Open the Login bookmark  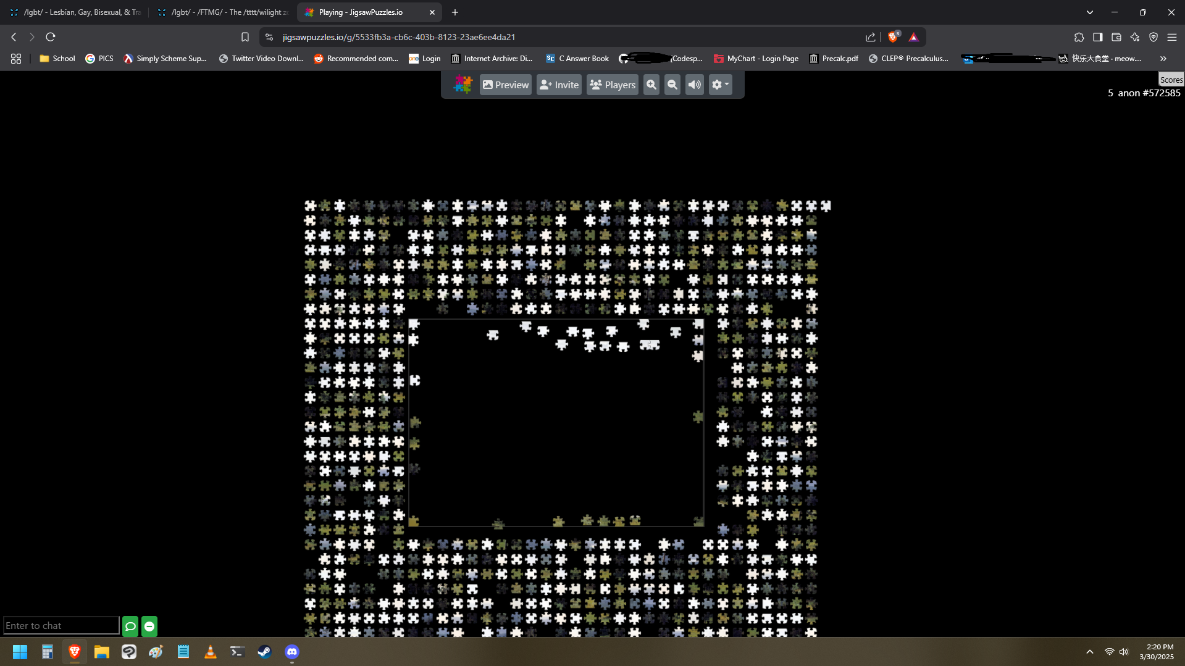click(x=425, y=59)
